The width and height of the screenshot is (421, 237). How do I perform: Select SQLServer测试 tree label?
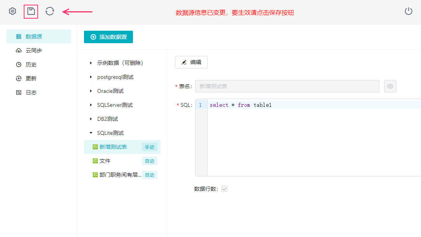click(115, 105)
